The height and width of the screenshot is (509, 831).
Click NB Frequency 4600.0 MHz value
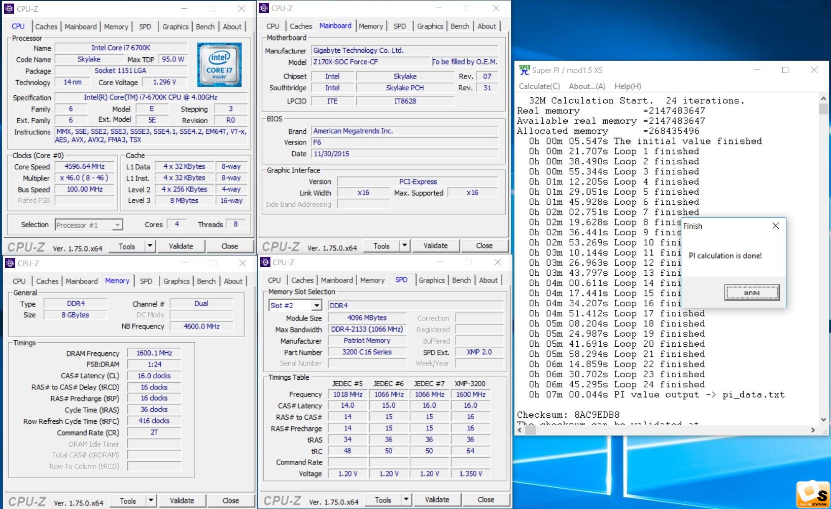click(x=201, y=326)
